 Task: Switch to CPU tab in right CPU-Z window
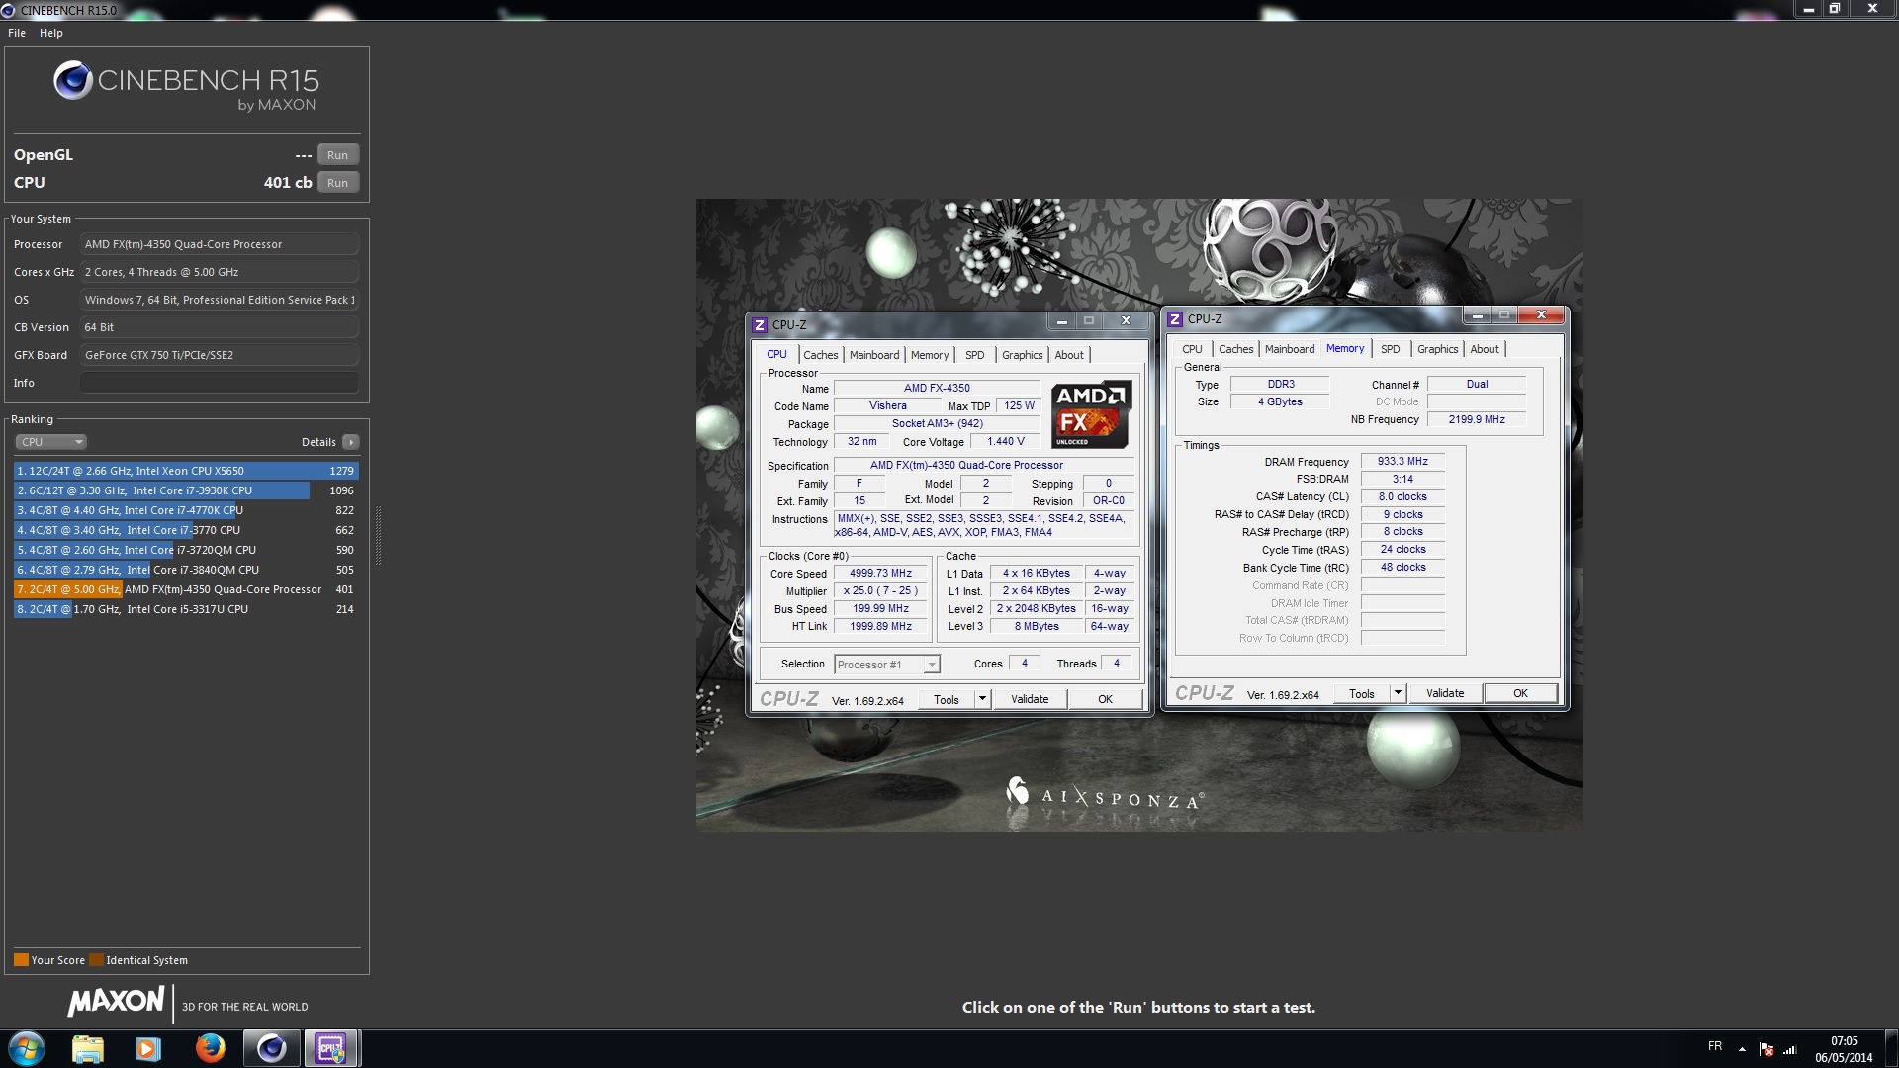coord(1192,349)
